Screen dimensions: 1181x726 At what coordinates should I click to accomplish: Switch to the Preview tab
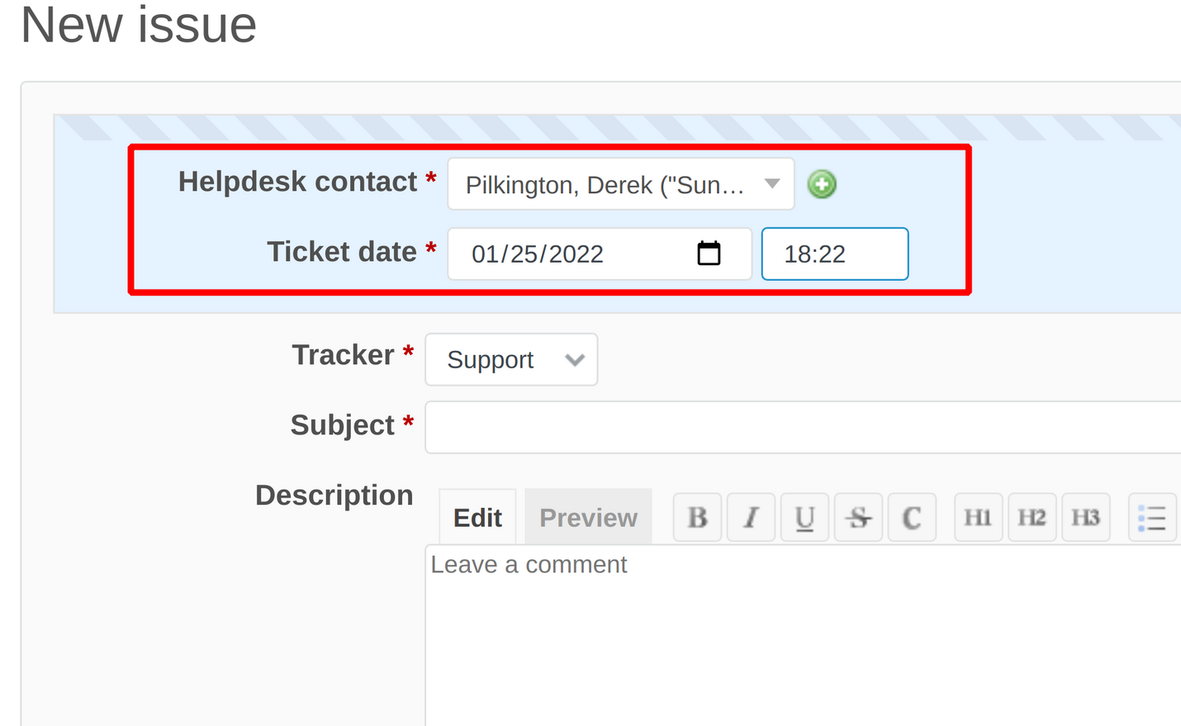pyautogui.click(x=587, y=516)
